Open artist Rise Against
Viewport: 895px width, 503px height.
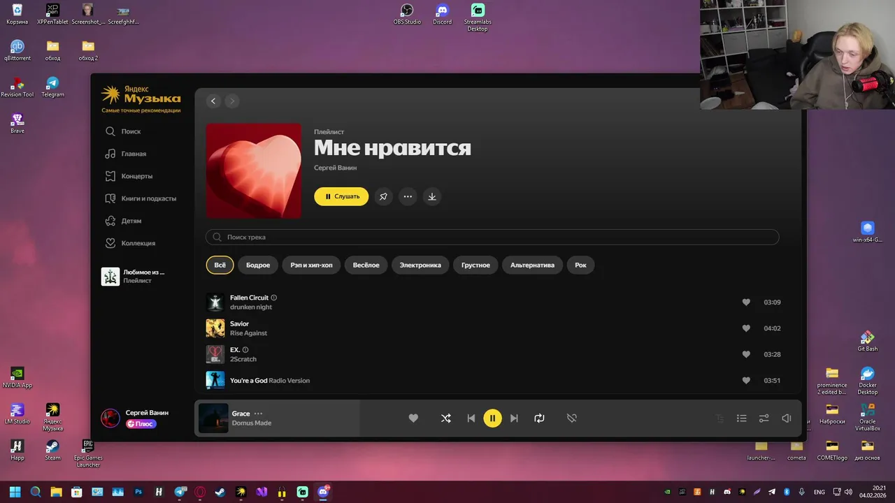248,333
